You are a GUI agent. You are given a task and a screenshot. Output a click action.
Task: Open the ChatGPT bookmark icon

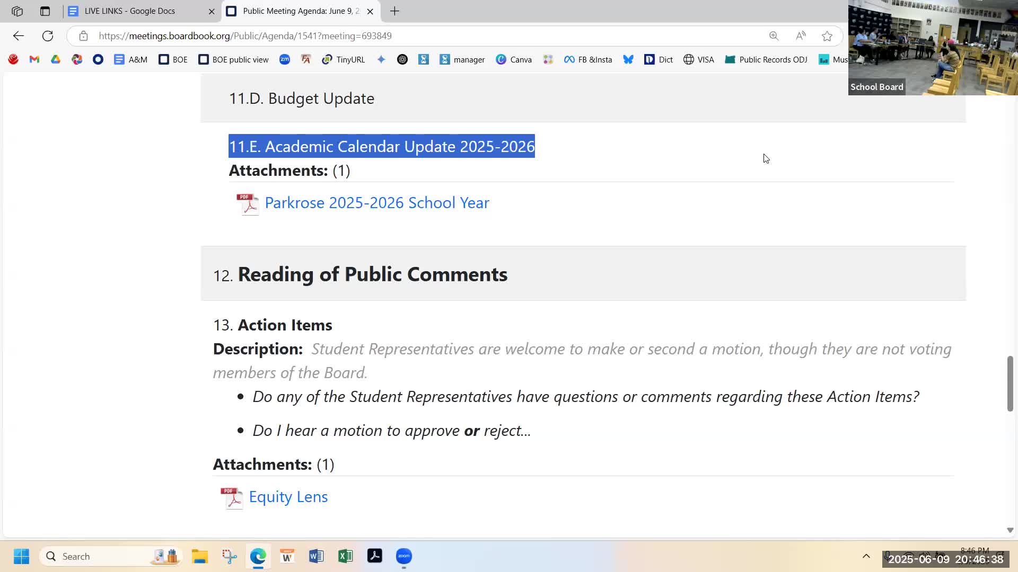[x=402, y=60]
